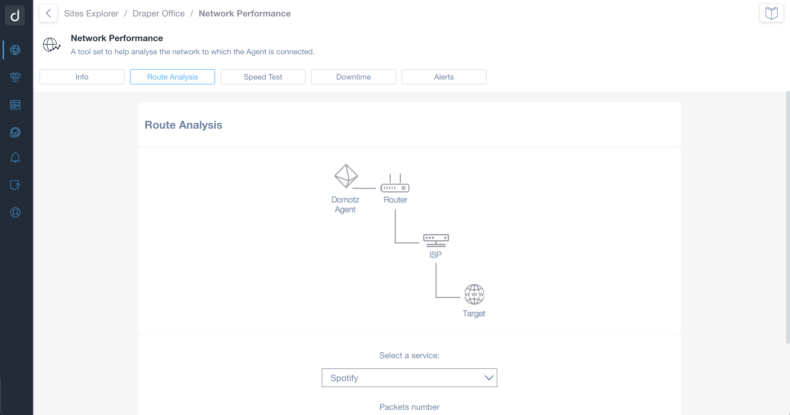Screen dimensions: 790x415
Task: Click the Downtime tab
Action: click(x=353, y=76)
